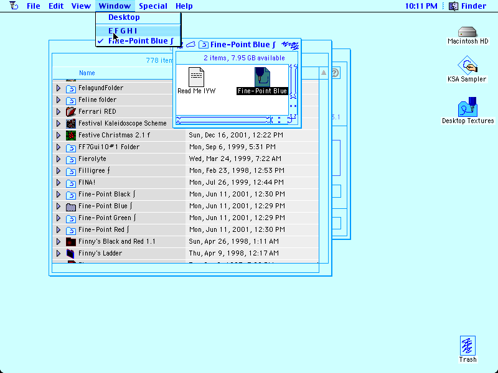Select the Fine-Point Blue file icon
The height and width of the screenshot is (373, 498).
pos(262,77)
